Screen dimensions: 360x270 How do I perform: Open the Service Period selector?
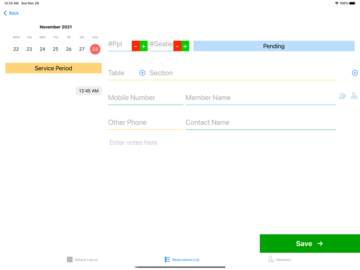pos(54,68)
